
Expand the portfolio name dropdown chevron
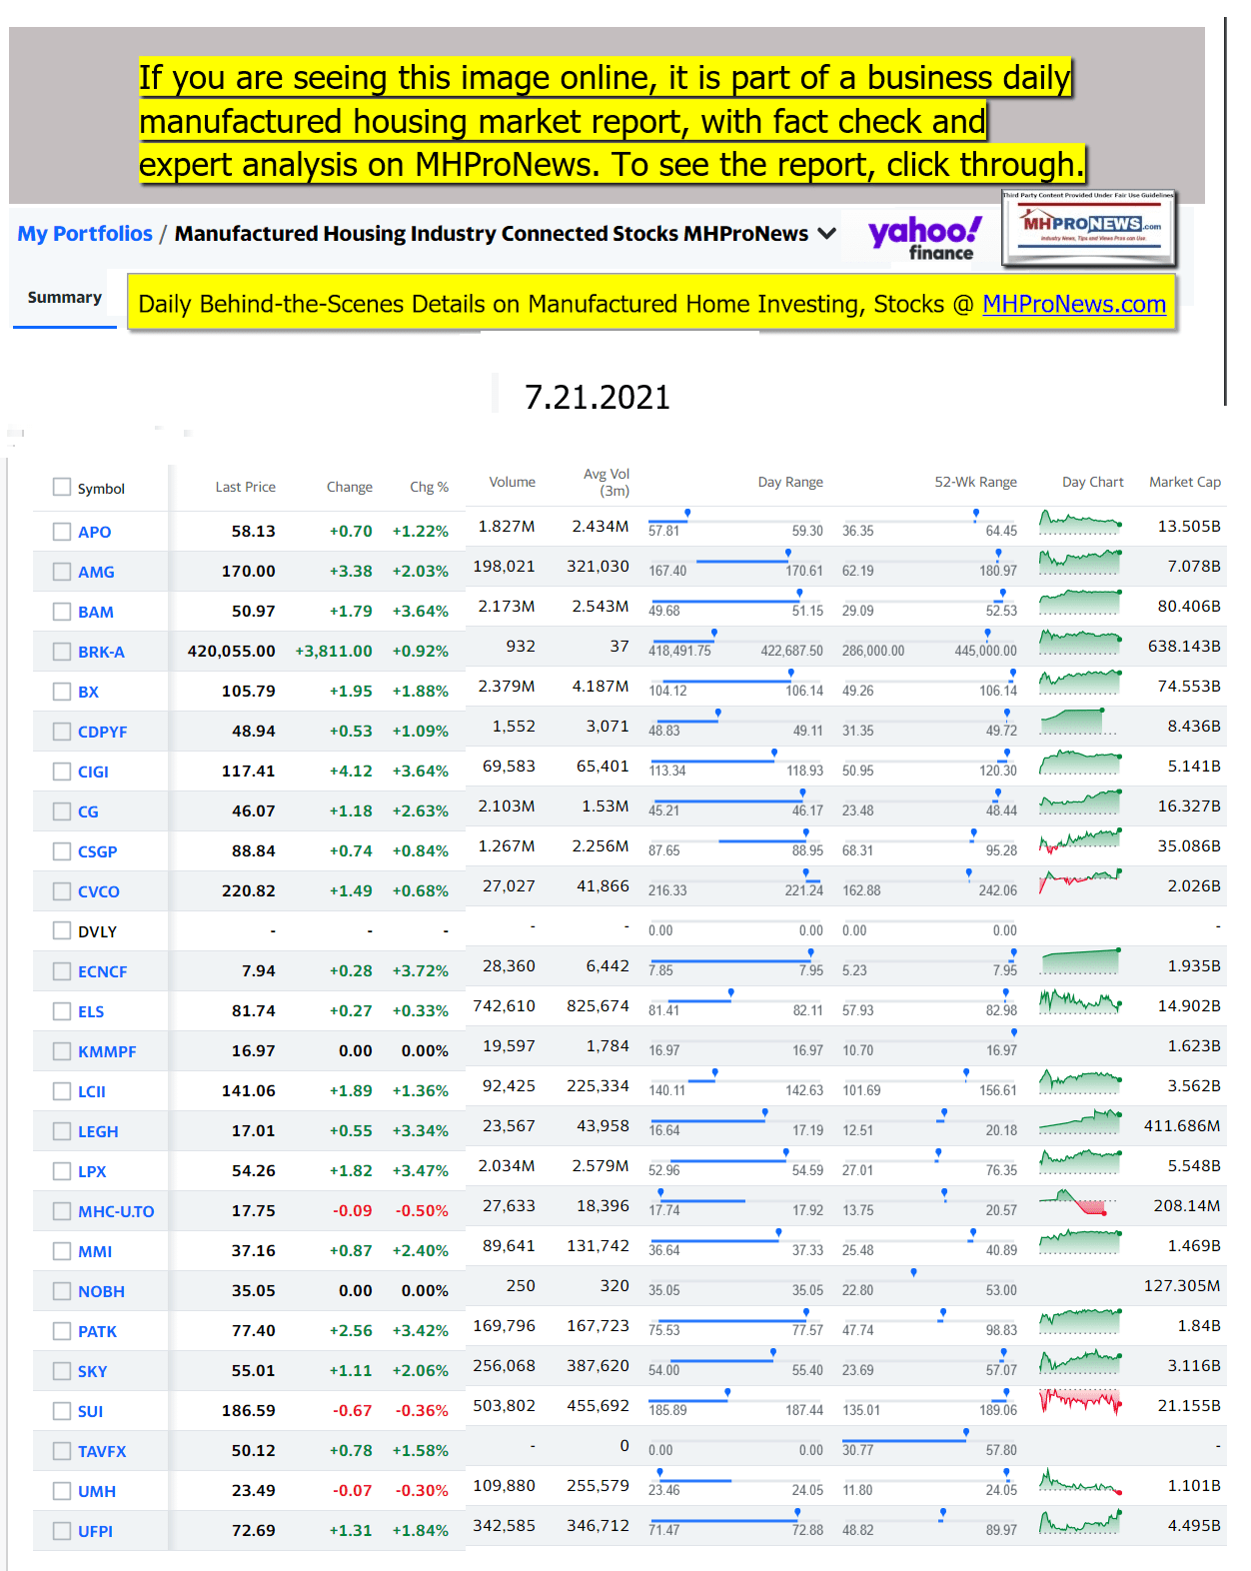826,234
